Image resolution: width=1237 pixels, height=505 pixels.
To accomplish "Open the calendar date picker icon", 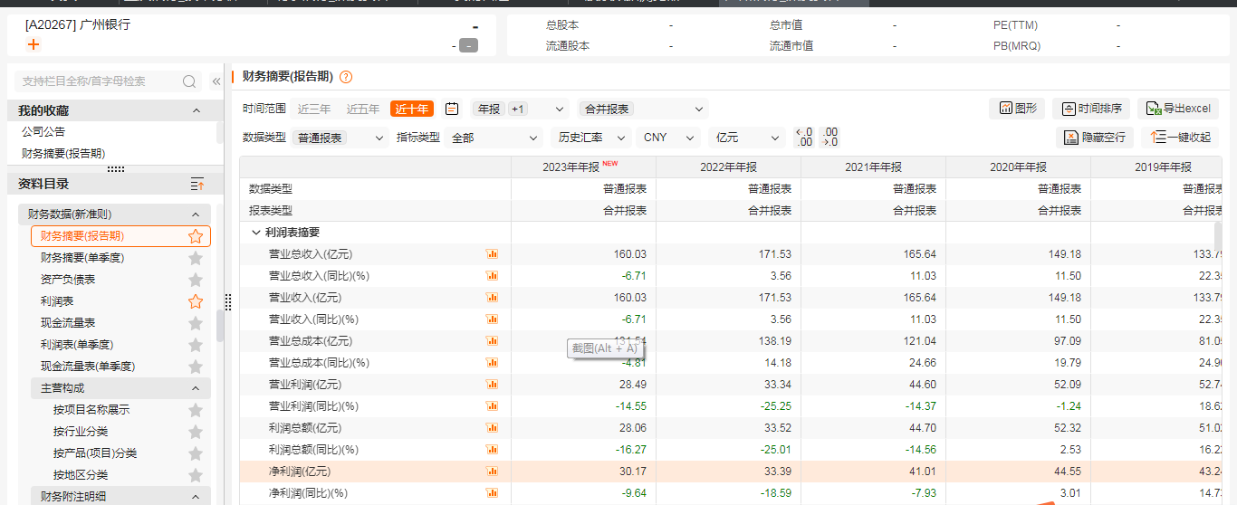I will (452, 109).
